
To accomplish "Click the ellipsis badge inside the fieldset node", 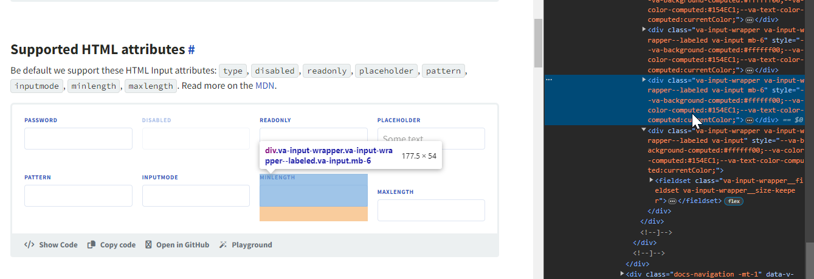I will click(672, 201).
